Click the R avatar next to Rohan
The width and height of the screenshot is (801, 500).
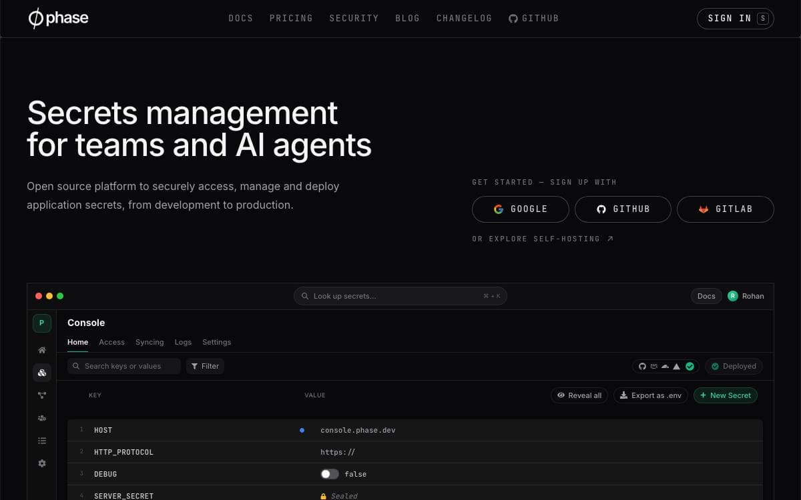coord(733,296)
